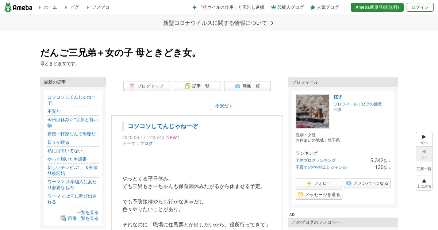This screenshot has height=230, width=438.
Task: Open sidebar article 日々が戻る
Action: (x=58, y=142)
